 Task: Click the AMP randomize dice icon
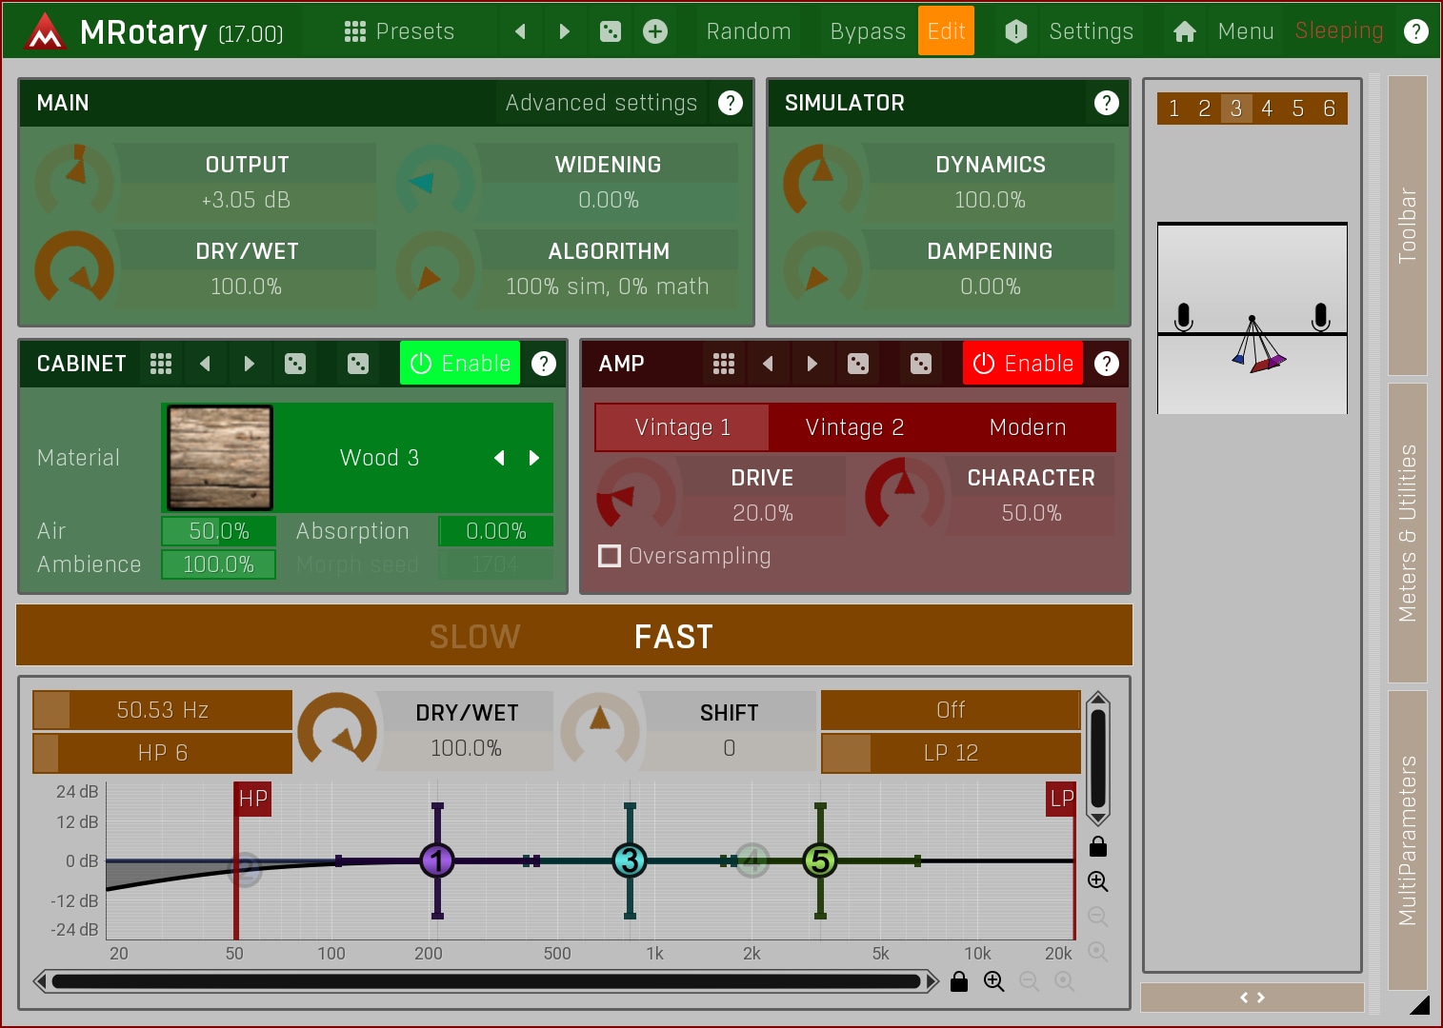[x=858, y=364]
